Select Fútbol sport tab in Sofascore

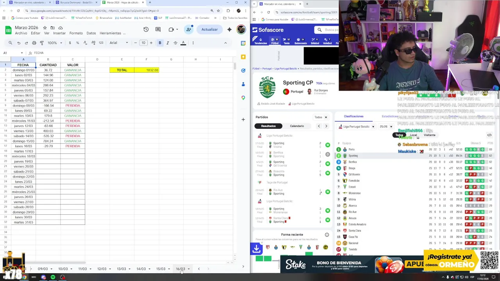[275, 41]
